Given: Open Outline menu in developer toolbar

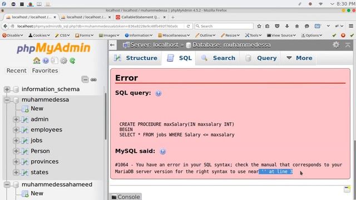Looking at the screenshot, I should click(205, 36).
